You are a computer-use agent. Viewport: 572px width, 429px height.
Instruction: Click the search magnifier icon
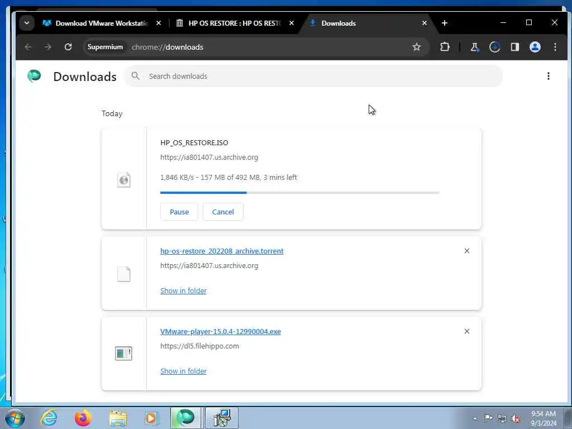[135, 76]
